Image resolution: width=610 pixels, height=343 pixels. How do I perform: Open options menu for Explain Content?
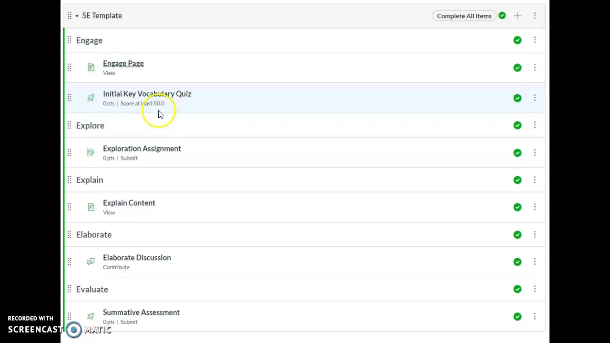tap(535, 207)
